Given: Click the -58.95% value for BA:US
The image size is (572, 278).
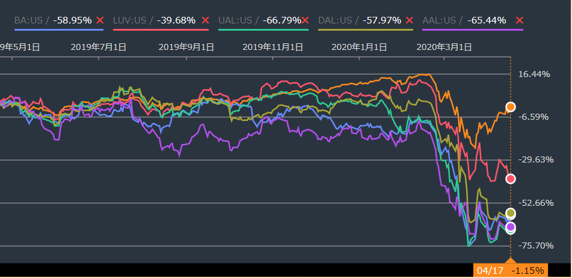Looking at the screenshot, I should [72, 20].
